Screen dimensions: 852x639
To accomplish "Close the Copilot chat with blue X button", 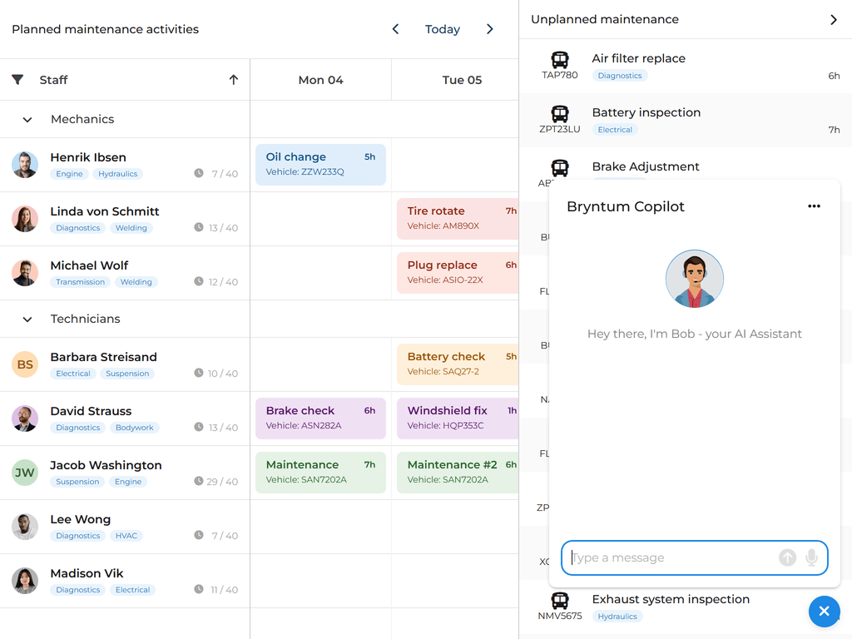I will (x=824, y=612).
